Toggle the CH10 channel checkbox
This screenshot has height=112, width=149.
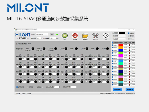click(x=113, y=69)
